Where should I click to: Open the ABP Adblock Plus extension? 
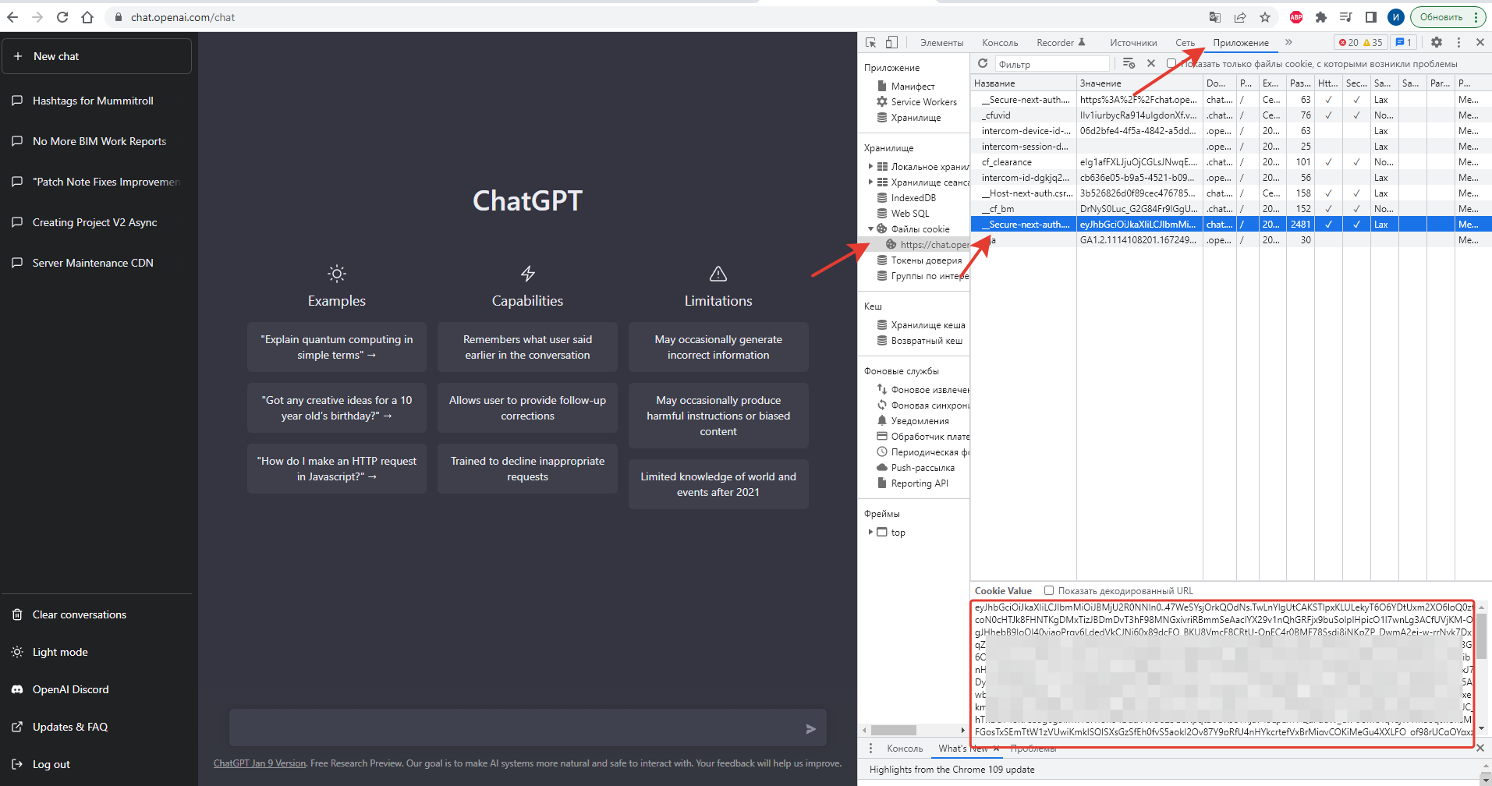(1296, 17)
